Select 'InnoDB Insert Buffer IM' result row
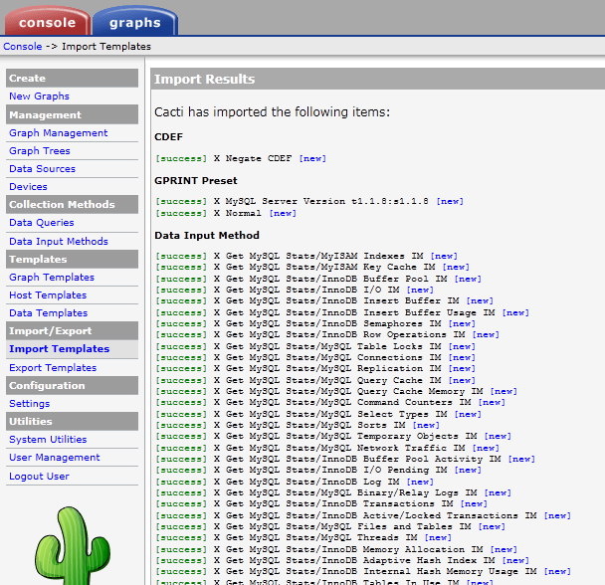 click(324, 300)
